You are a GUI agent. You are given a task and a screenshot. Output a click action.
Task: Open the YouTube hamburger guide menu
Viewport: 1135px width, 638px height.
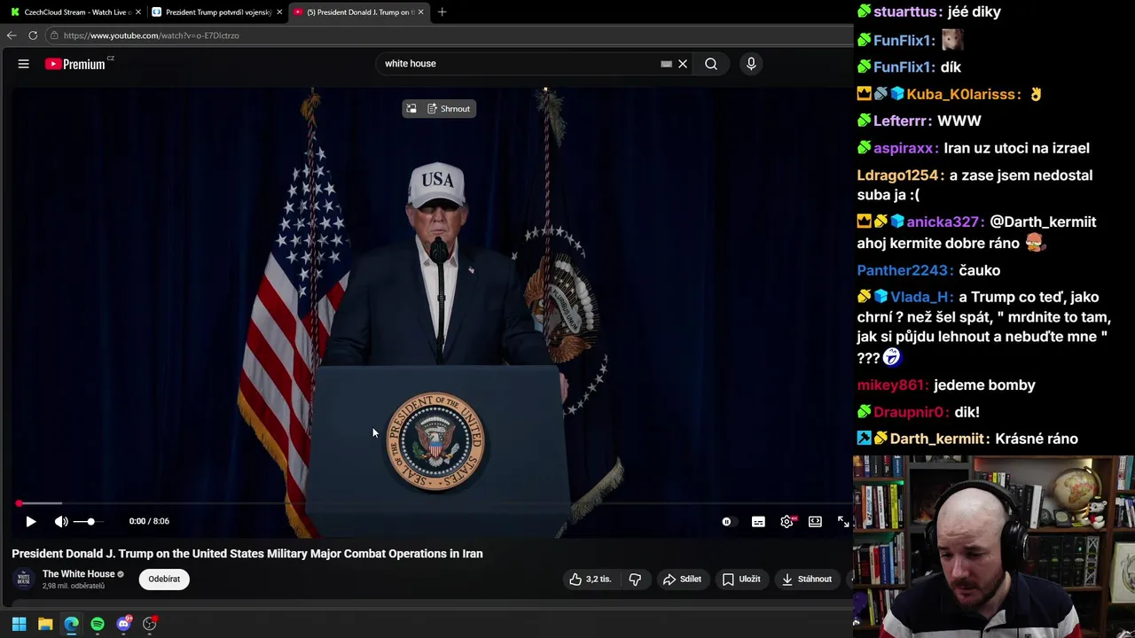pyautogui.click(x=24, y=64)
